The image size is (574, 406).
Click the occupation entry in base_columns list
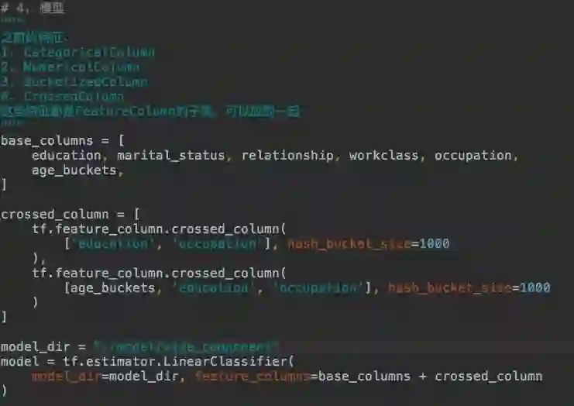(x=473, y=156)
